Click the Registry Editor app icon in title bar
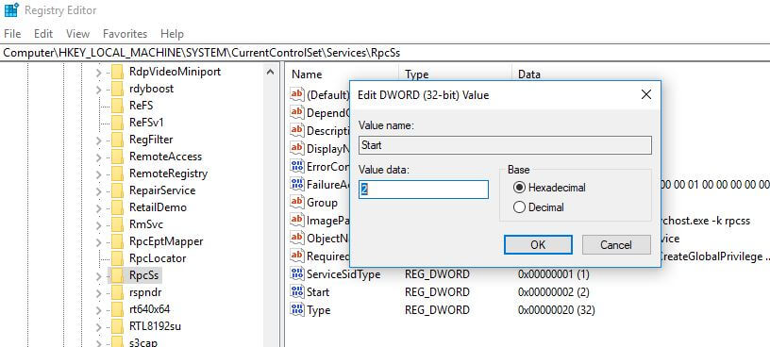This screenshot has height=347, width=770. point(11,10)
